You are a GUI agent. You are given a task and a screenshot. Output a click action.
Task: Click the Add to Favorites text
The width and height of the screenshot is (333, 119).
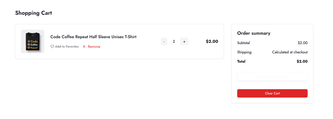[x=67, y=47]
